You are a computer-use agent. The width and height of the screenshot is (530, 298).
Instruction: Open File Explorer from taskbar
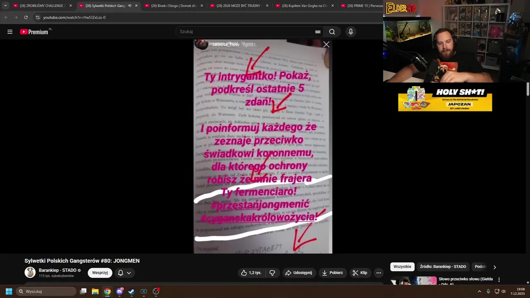(x=95, y=291)
